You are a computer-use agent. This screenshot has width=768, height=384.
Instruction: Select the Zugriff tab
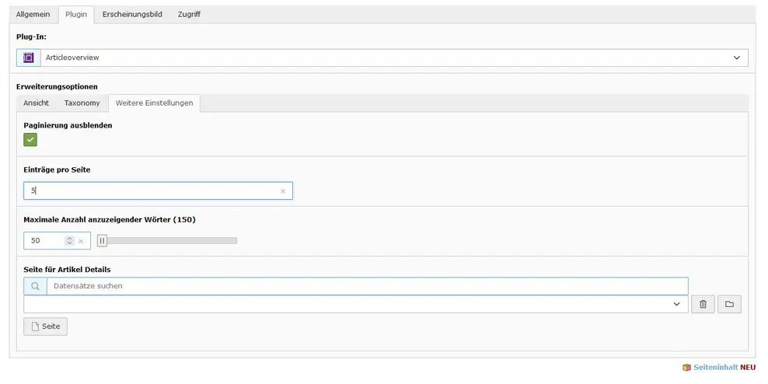coord(189,14)
